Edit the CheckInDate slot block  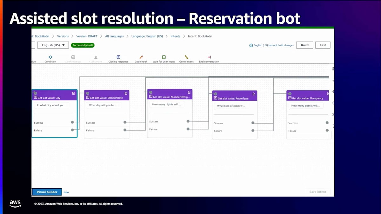tap(126, 93)
